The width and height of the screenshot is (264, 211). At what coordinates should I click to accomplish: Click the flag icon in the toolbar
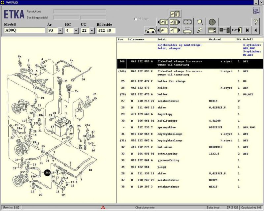coord(200,22)
